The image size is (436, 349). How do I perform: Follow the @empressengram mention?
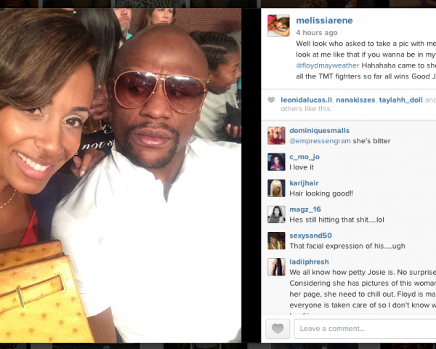(320, 141)
